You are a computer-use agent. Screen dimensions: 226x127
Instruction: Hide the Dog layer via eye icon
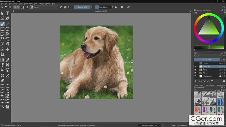click(195, 70)
